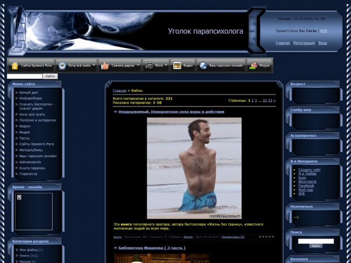The width and height of the screenshot is (351, 263).
Task: Click the thumbs-up Скачать даром icon
Action: coord(105,65)
